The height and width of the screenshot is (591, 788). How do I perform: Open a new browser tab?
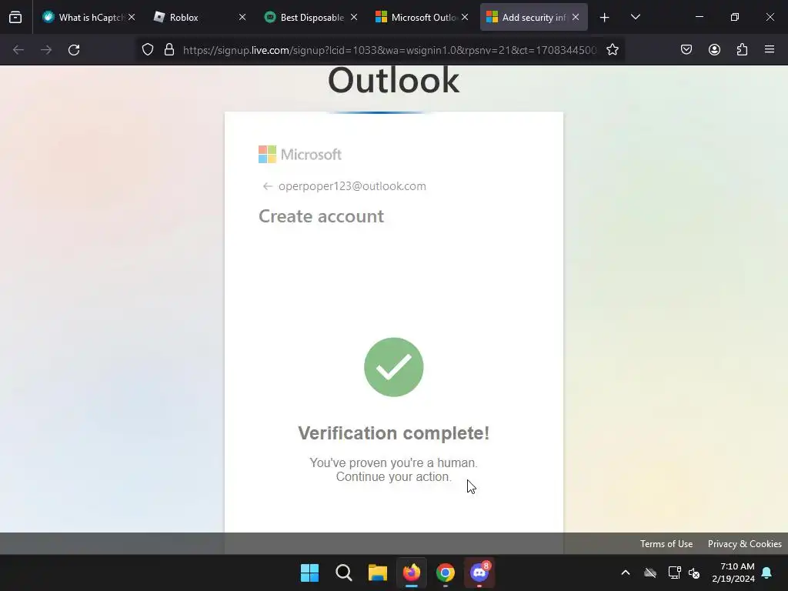click(x=605, y=18)
